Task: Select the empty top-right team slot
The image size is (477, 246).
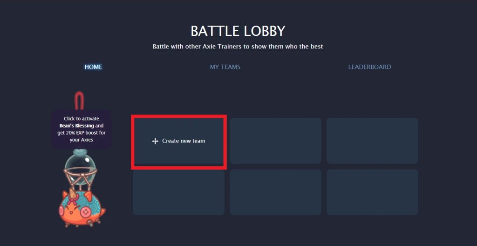Action: [372, 141]
